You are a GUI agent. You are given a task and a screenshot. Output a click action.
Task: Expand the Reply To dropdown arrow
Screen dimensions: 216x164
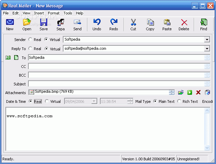coord(207,48)
